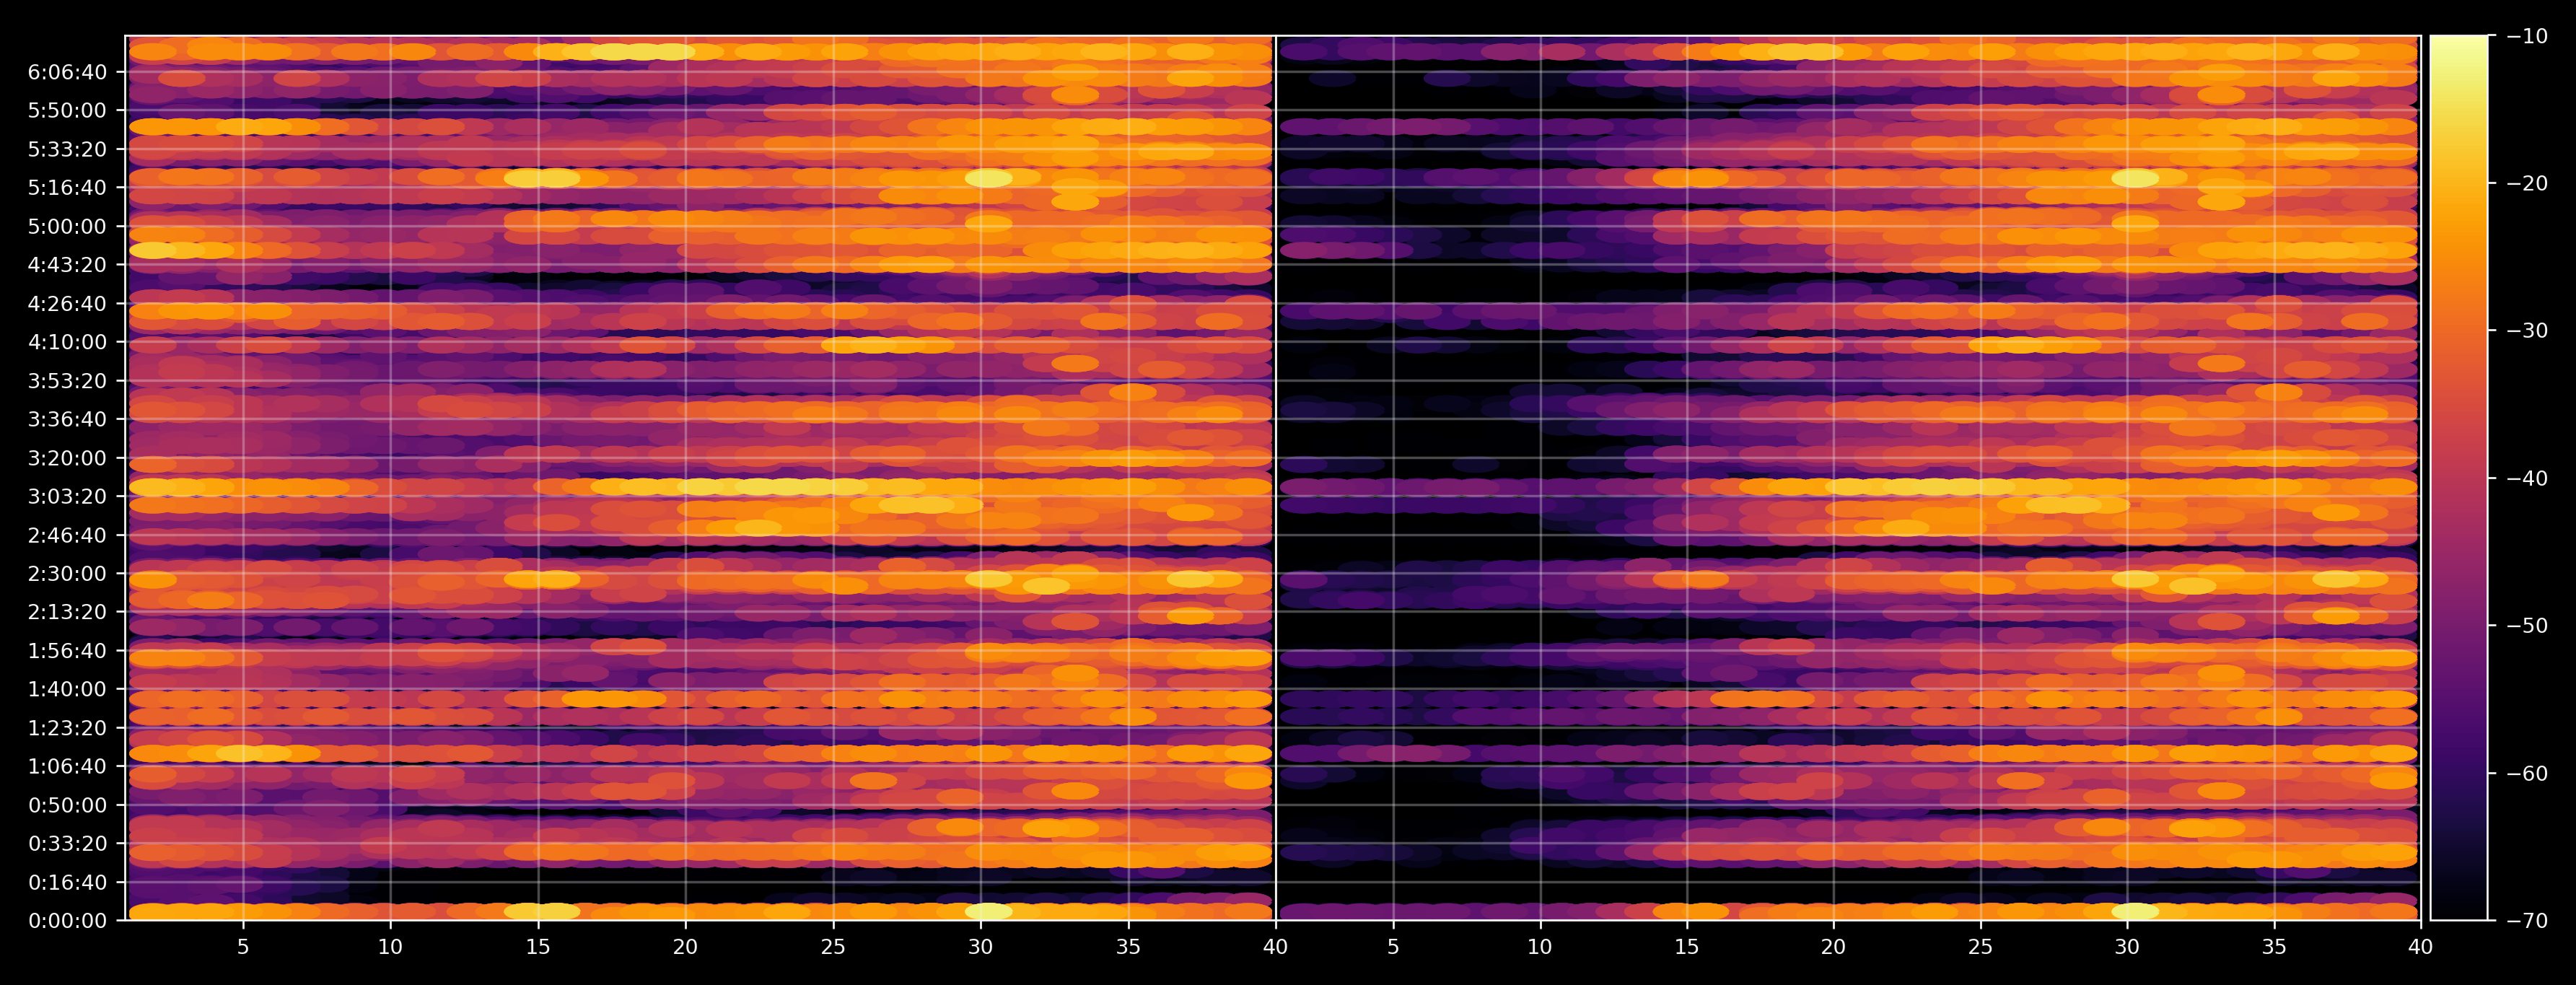Click x-axis label 5 of right heatmap

click(1393, 947)
